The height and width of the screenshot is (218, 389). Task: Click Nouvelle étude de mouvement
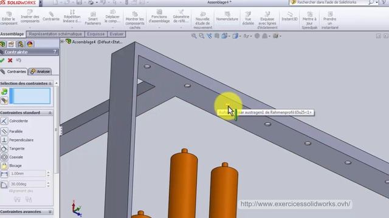202,20
